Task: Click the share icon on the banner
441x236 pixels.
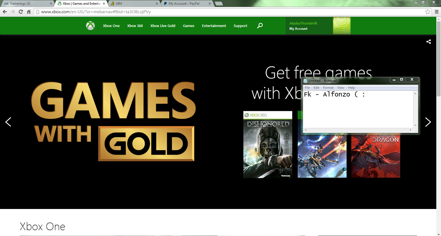Action: coord(429,42)
